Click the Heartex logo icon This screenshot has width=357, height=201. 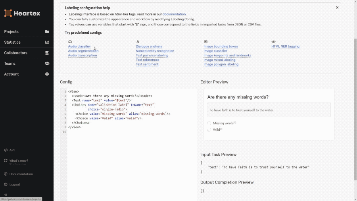8,13
